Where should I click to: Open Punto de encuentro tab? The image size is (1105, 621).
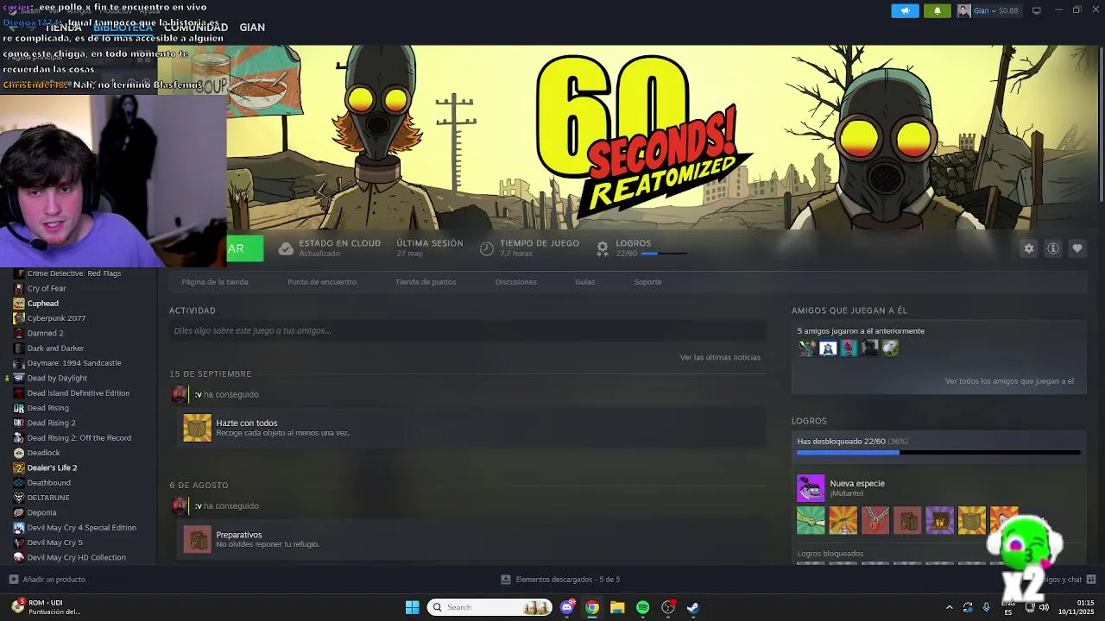tap(322, 282)
